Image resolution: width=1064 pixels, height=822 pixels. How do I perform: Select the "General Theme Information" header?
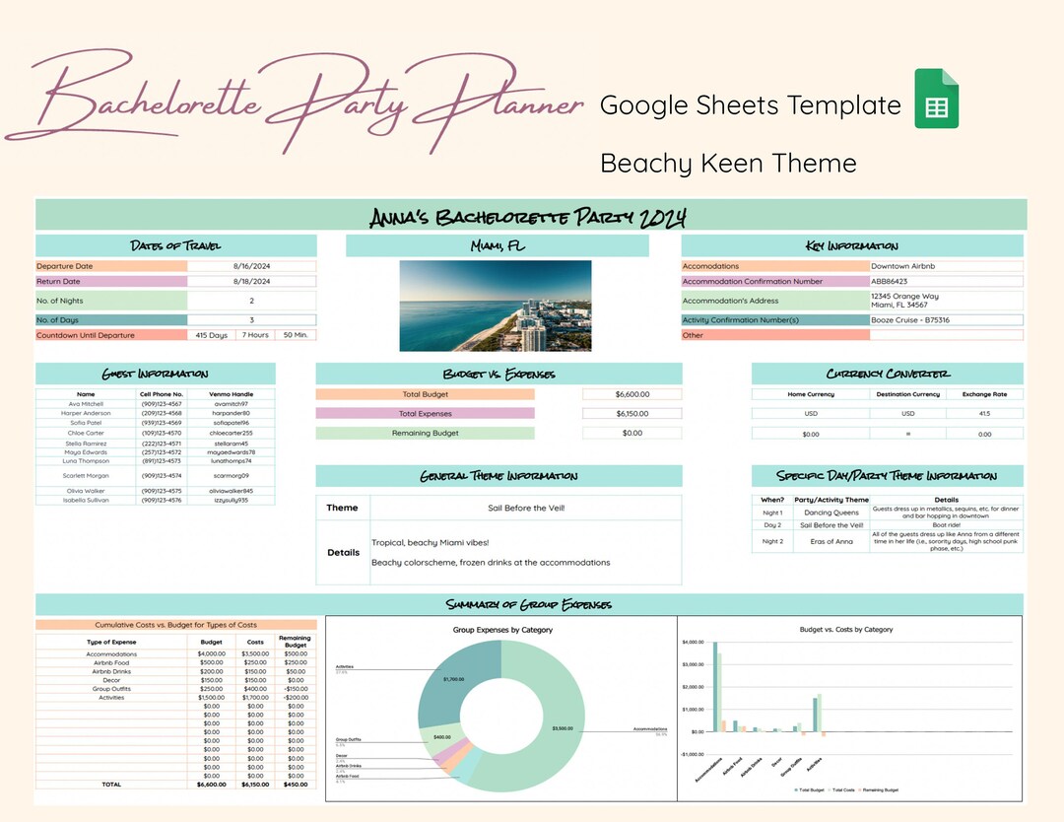click(x=499, y=476)
